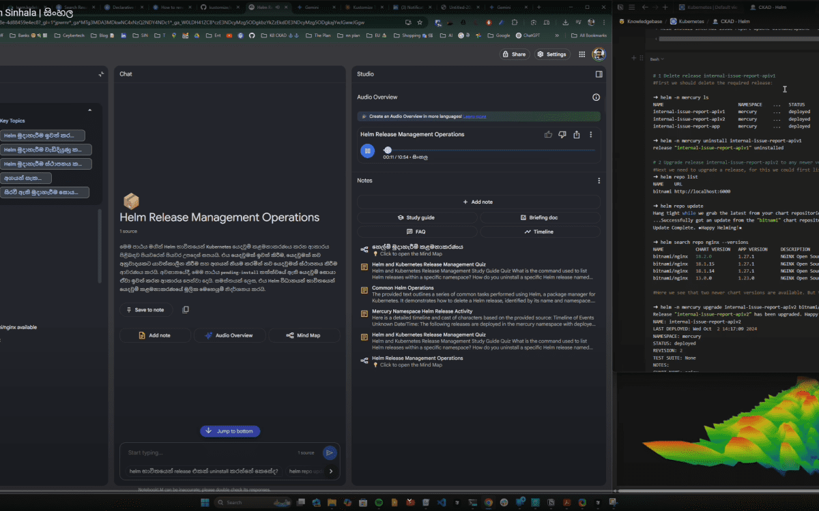Screen dimensions: 819x511
Task: Open the Helm Release Management Operations mind map note
Action: click(478, 361)
